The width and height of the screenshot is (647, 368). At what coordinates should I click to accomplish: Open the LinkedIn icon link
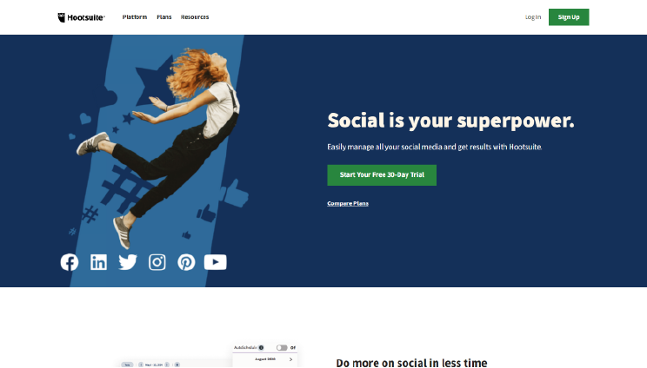click(x=98, y=262)
